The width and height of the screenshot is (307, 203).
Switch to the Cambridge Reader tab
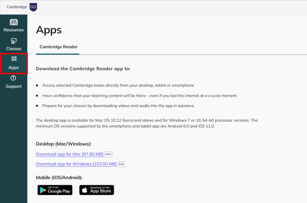[58, 47]
